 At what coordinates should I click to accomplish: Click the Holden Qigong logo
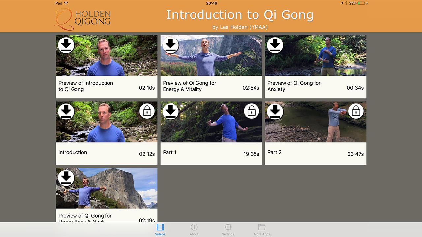83,18
